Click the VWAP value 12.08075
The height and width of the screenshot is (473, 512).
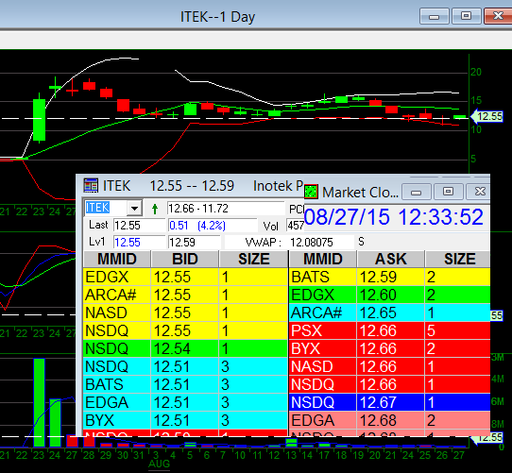312,243
